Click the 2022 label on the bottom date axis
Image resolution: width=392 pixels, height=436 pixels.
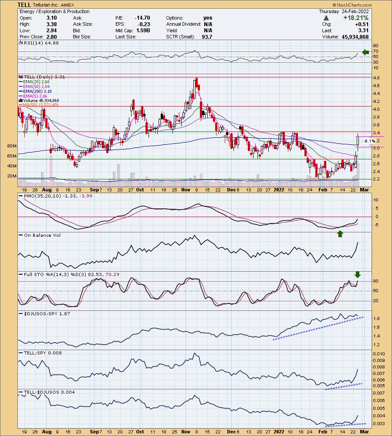click(279, 432)
